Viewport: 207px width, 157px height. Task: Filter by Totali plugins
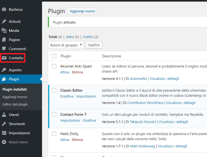(53, 37)
